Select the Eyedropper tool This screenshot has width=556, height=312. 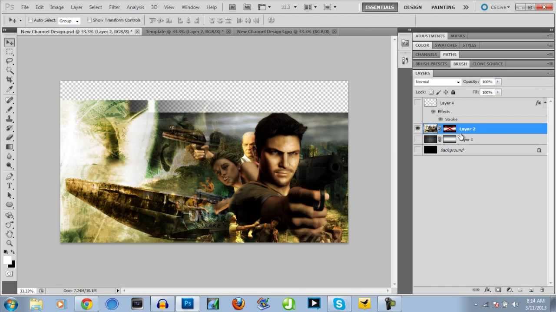(x=10, y=89)
